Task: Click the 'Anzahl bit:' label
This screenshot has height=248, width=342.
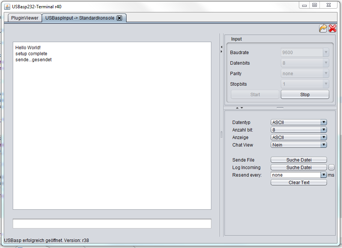Action: 243,130
